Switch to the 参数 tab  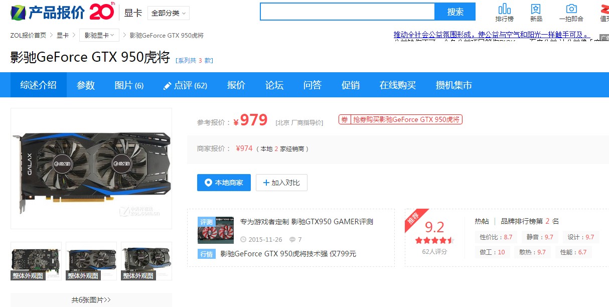[x=86, y=85]
